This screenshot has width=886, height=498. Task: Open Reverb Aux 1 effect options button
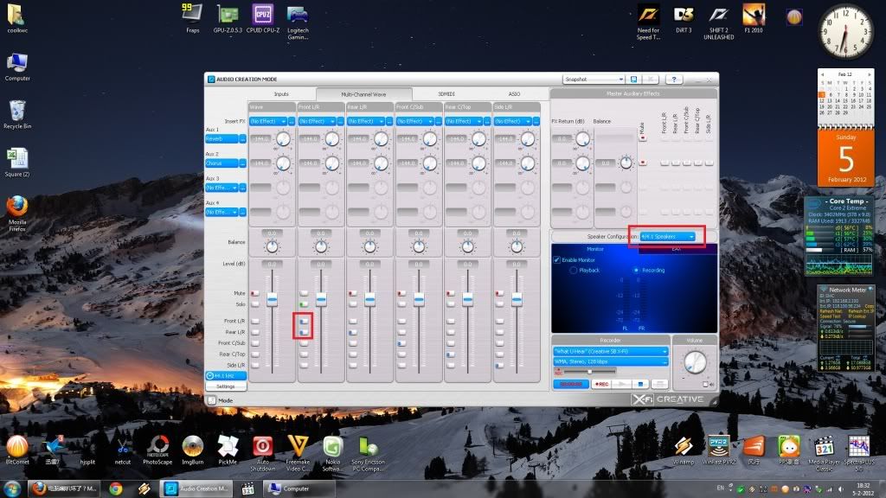[x=241, y=139]
